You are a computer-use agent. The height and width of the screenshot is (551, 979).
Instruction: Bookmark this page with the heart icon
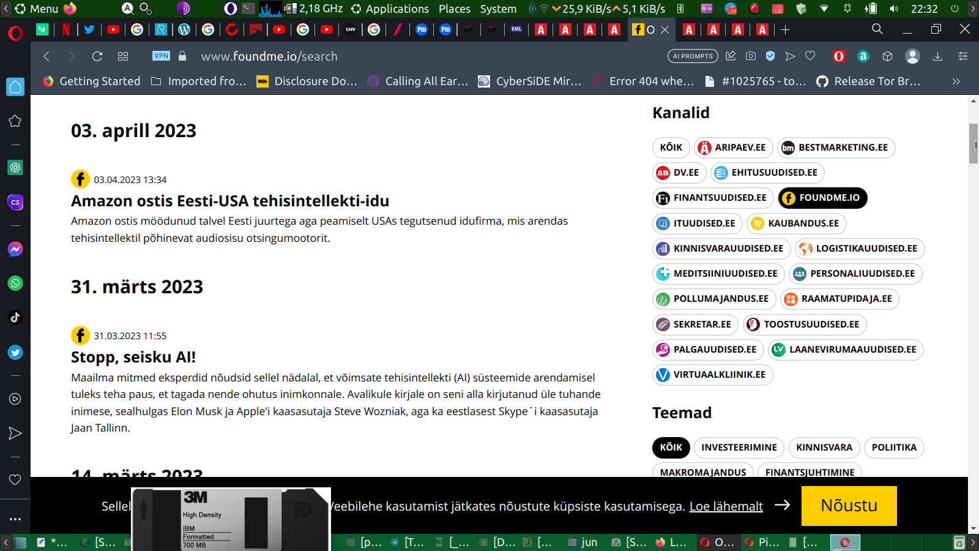810,56
